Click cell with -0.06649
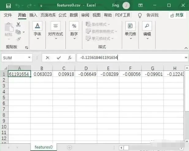This screenshot has width=189, height=151. [86, 74]
